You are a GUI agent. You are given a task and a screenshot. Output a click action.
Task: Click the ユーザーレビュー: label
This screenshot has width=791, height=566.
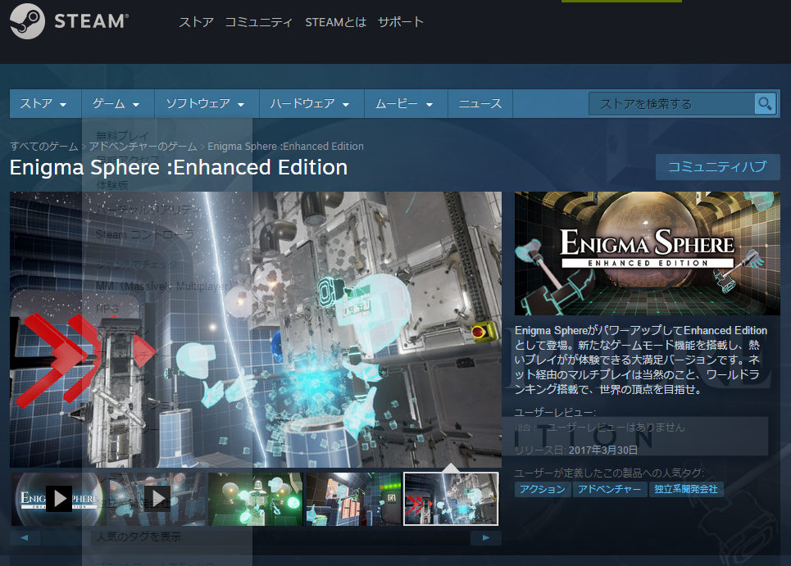coord(555,413)
